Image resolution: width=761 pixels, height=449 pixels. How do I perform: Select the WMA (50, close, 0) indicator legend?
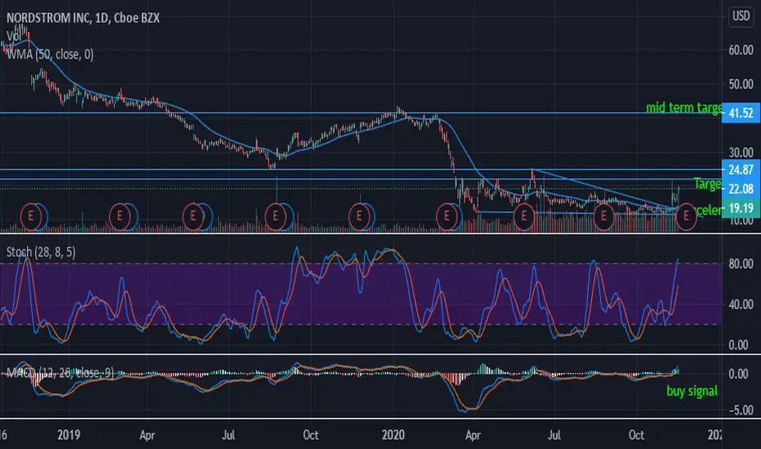(51, 55)
